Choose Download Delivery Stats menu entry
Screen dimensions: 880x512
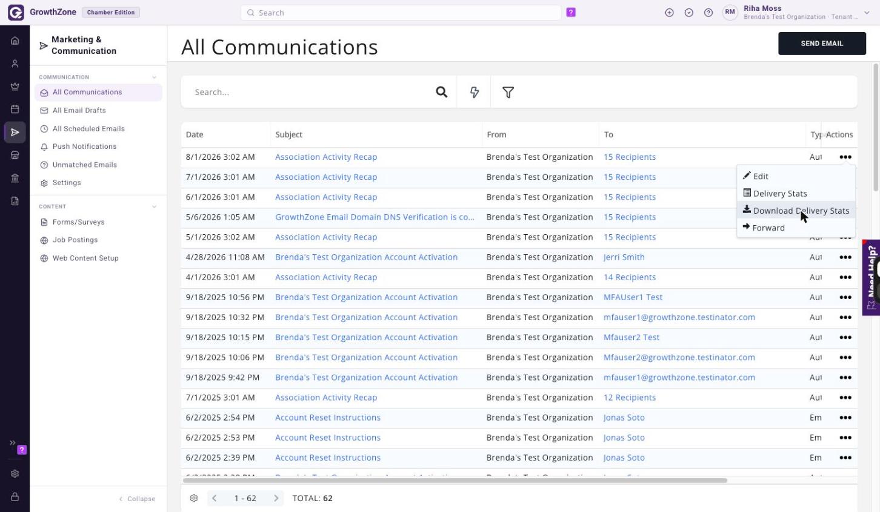point(796,211)
